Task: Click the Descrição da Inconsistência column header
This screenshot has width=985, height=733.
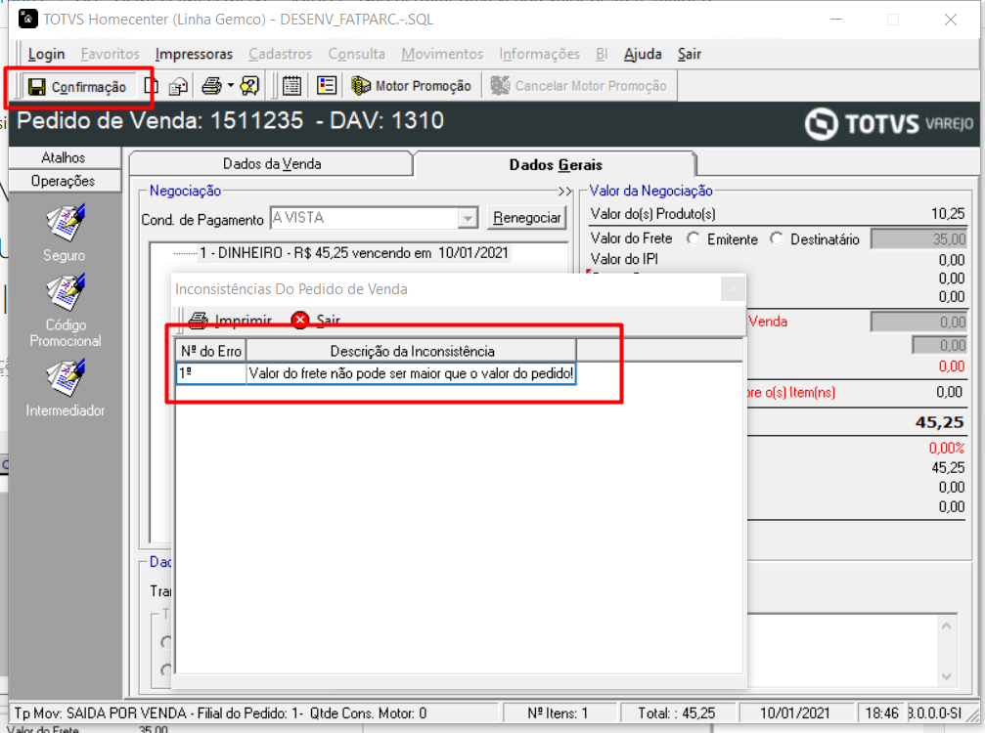Action: pyautogui.click(x=412, y=351)
